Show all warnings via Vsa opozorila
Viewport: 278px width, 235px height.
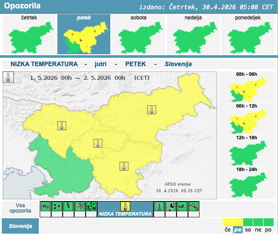point(20,208)
